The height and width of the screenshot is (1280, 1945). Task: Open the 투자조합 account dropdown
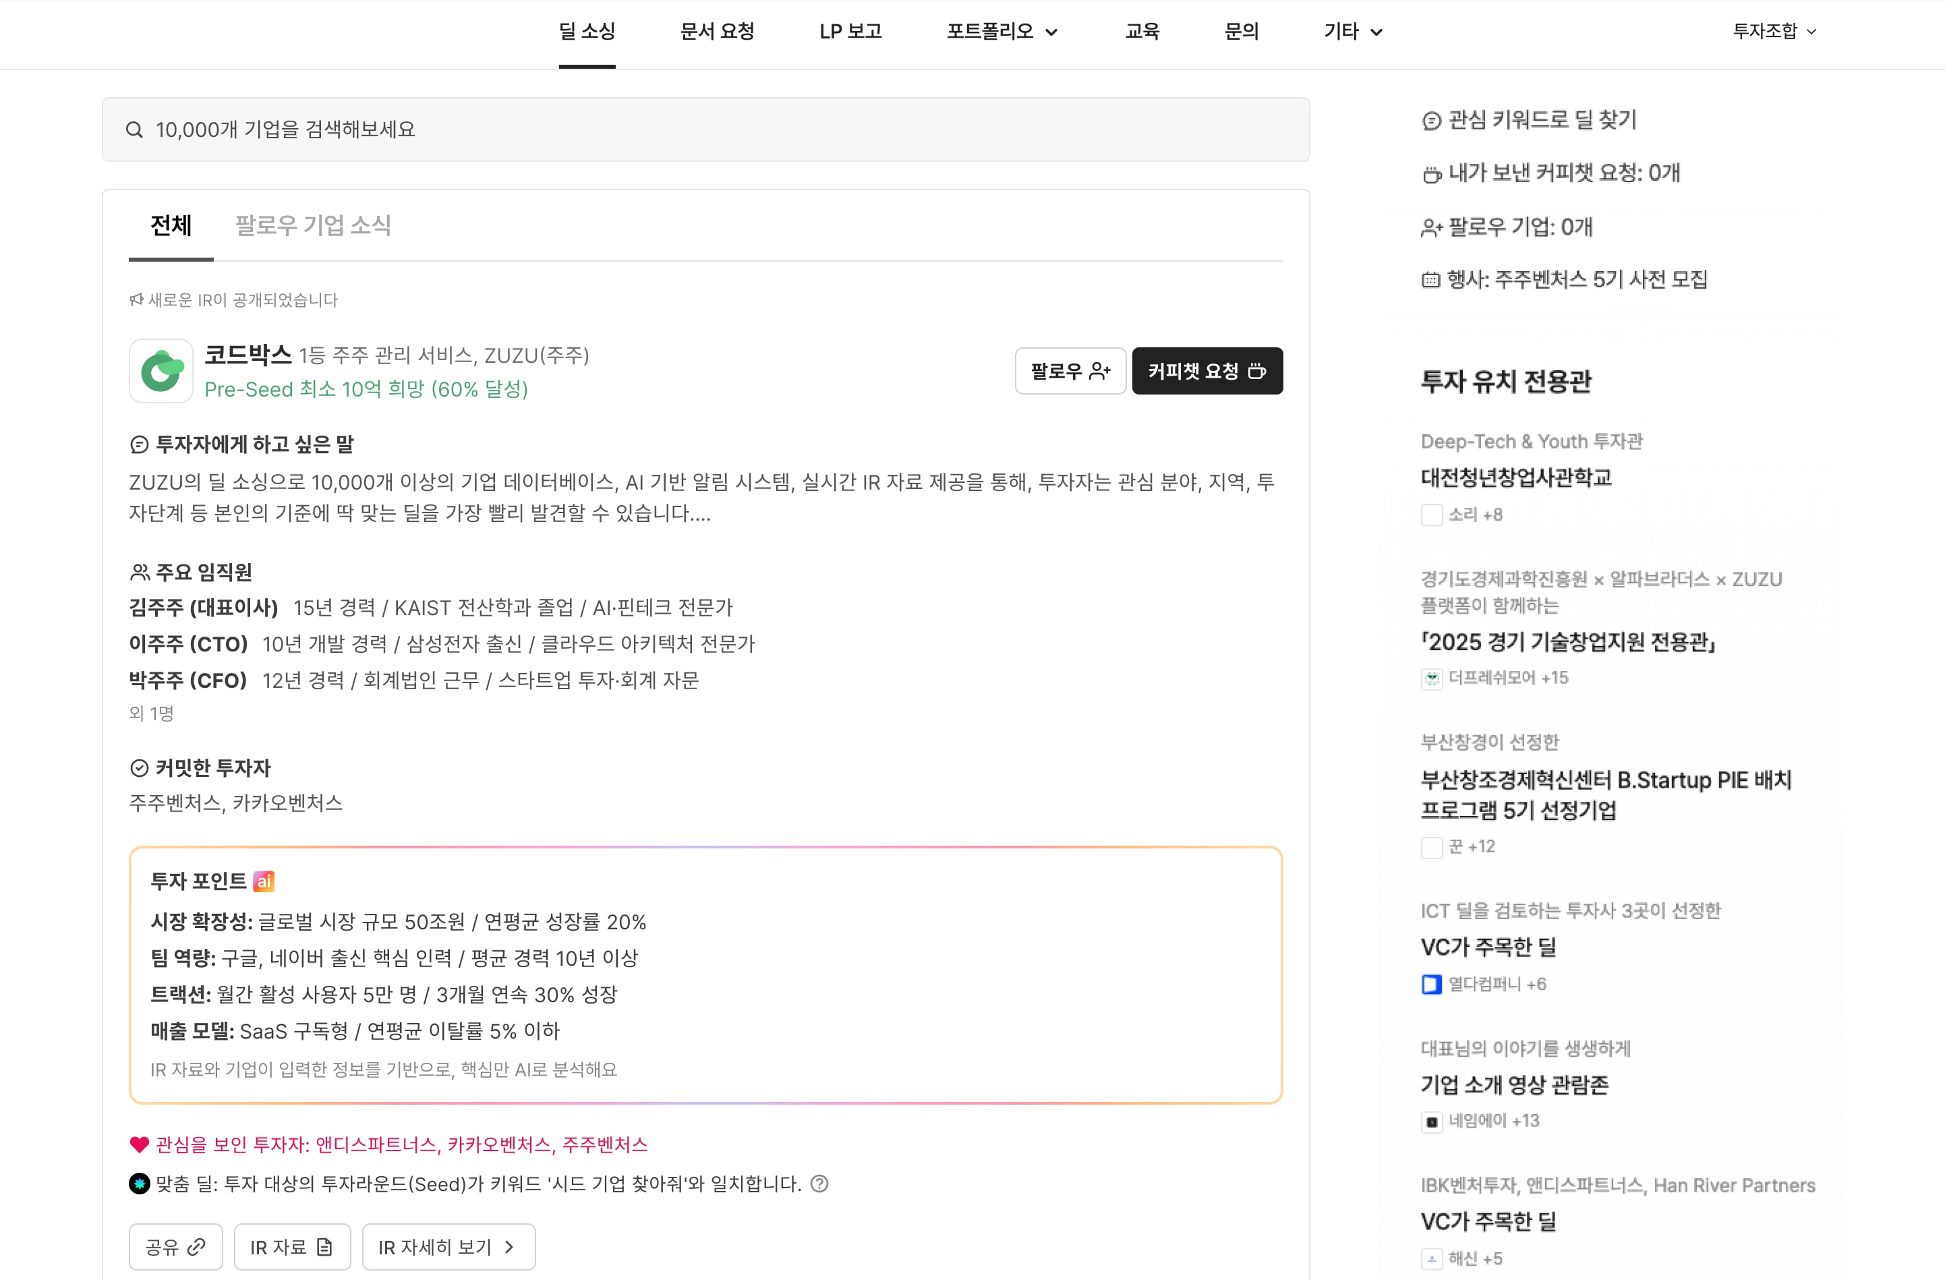point(1774,31)
